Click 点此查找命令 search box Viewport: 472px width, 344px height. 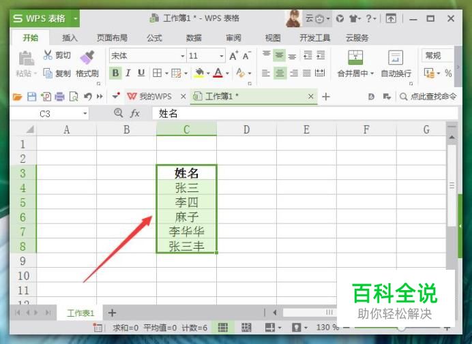pyautogui.click(x=428, y=97)
